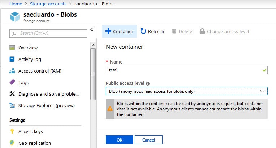Click the Overview icon in sidebar
Image resolution: width=276 pixels, height=148 pixels.
12,48
